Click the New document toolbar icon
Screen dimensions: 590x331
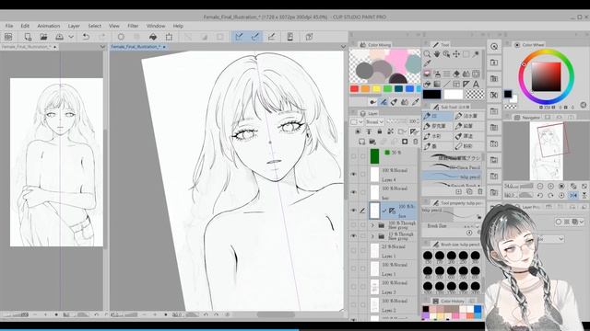(28, 37)
